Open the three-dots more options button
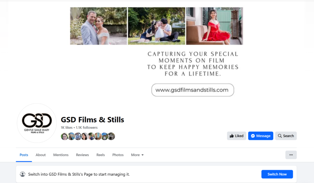This screenshot has height=183, width=314. click(291, 155)
